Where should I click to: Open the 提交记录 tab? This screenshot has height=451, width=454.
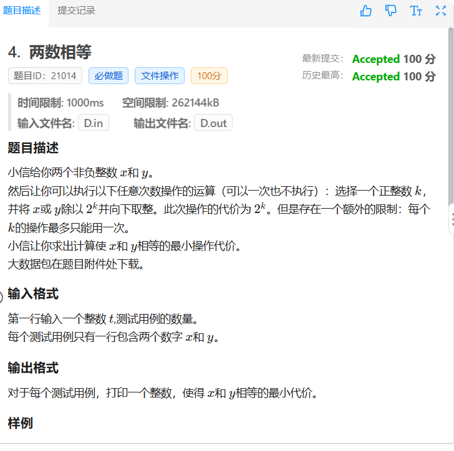76,11
